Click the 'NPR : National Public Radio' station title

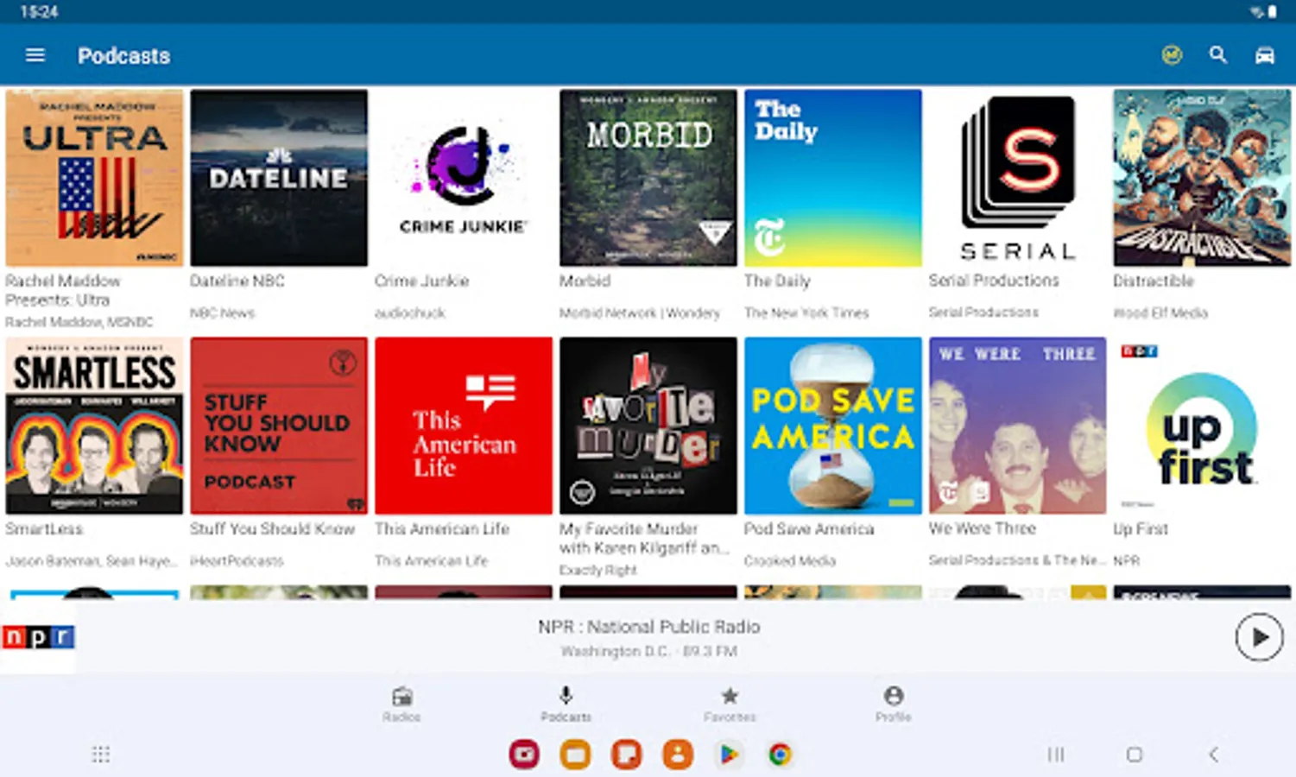tap(649, 627)
